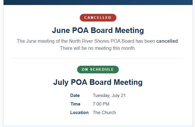This screenshot has height=127, width=195.
Task: Select the July POA Board Meeting heading
Action: [x=98, y=82]
